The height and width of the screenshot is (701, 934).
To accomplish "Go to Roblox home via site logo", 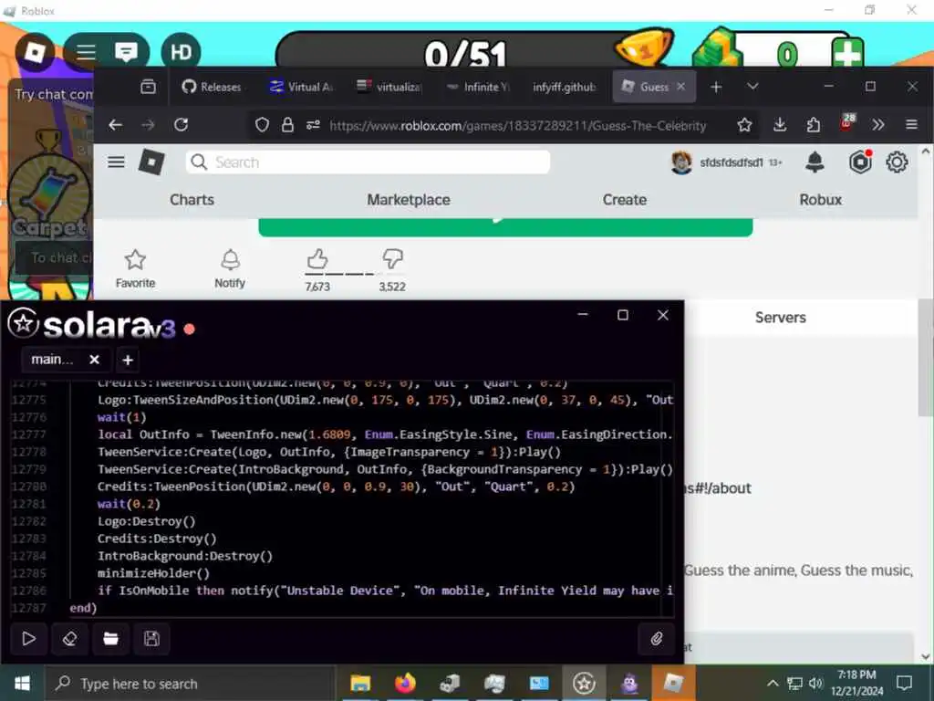I will tap(151, 162).
